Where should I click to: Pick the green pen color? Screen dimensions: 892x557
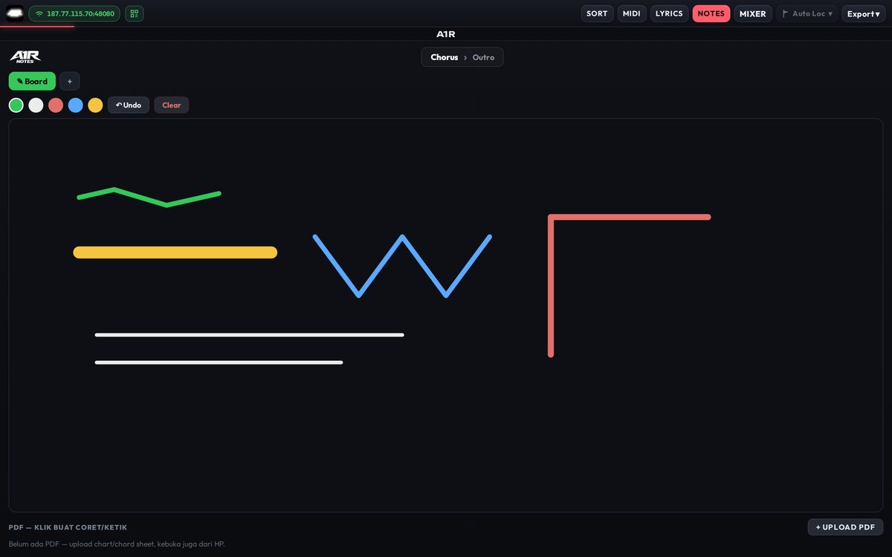click(x=16, y=105)
